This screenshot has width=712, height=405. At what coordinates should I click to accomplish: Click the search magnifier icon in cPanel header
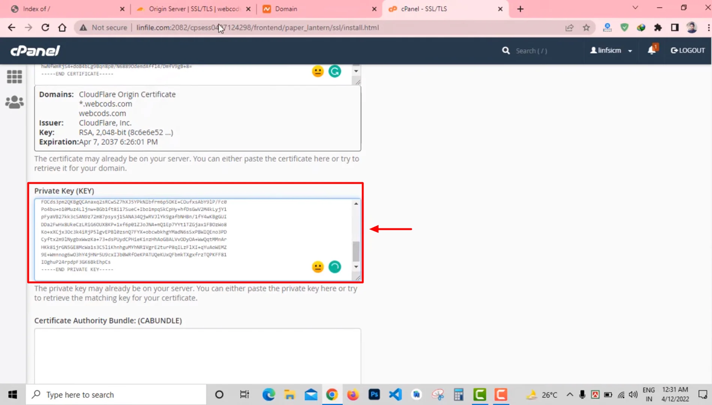pos(506,51)
